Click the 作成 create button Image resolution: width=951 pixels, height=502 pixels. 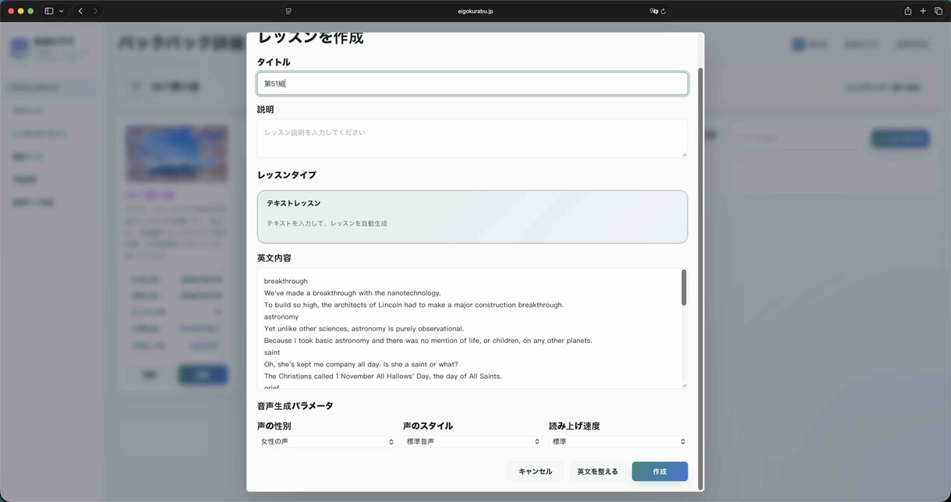(659, 472)
